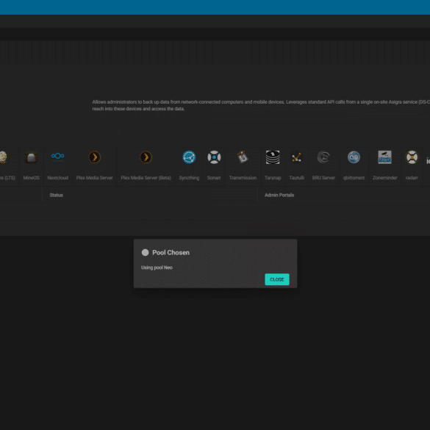Pick the qbittorrent plugin icon
430x430 pixels.
pos(354,157)
